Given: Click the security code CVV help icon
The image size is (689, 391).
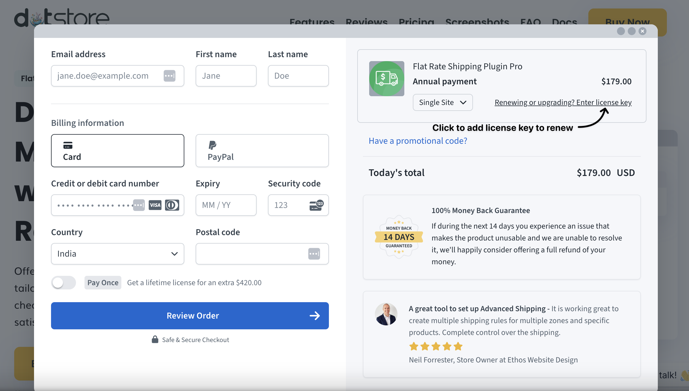Looking at the screenshot, I should 316,205.
